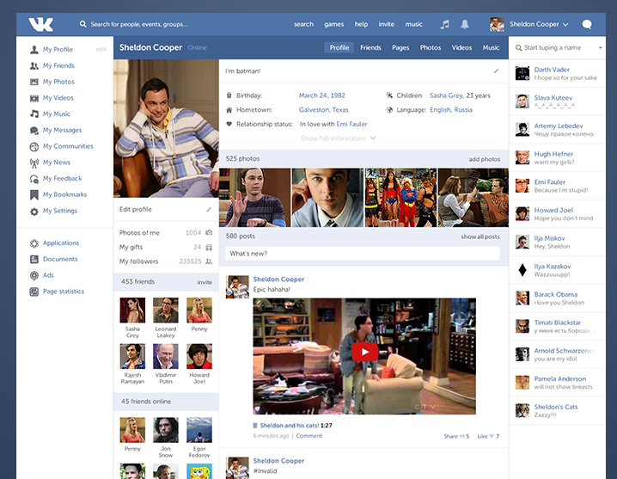Open the superhero costumes photo thumbnail
The height and width of the screenshot is (479, 617).
pyautogui.click(x=400, y=198)
